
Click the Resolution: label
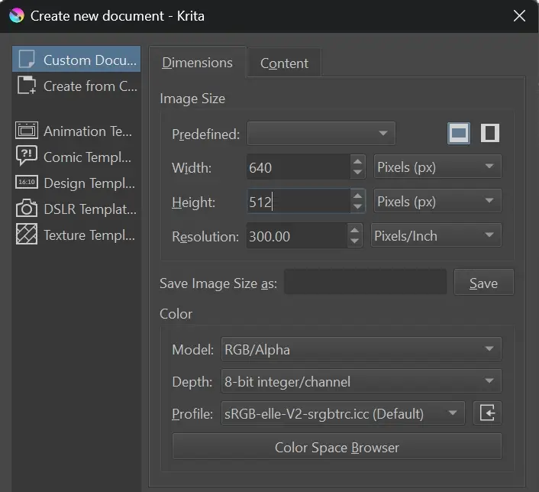click(205, 237)
